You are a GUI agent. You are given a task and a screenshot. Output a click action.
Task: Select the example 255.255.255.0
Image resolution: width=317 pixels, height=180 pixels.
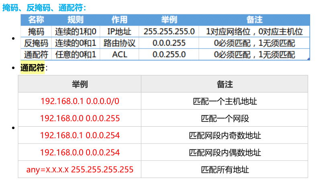click(x=169, y=32)
